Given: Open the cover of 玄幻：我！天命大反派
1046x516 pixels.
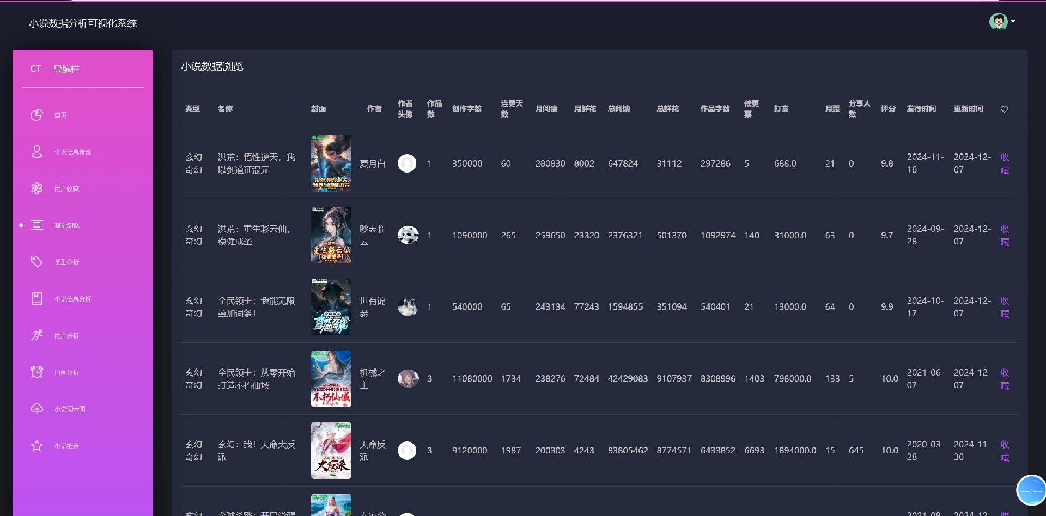Looking at the screenshot, I should (331, 451).
